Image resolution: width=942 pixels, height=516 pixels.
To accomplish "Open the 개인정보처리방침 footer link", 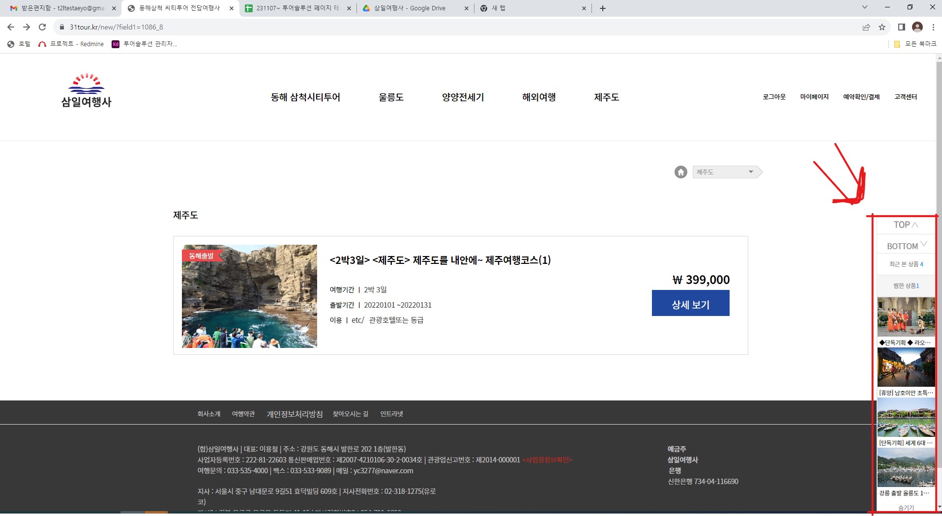I will (294, 414).
